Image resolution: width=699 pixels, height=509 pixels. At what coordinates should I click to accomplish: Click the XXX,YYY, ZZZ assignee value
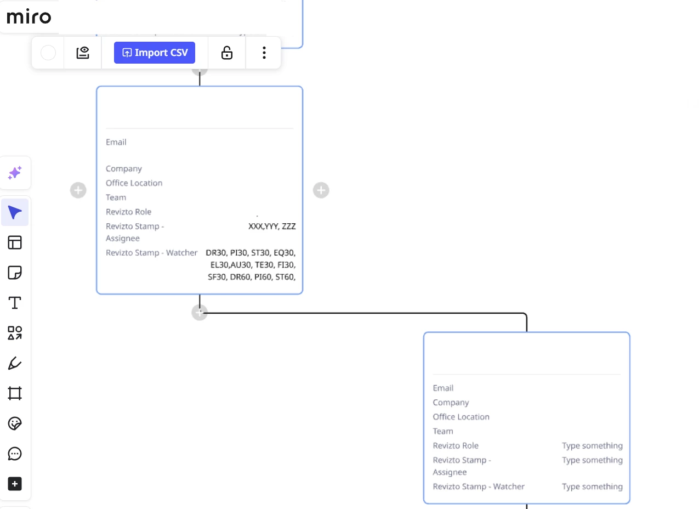272,226
